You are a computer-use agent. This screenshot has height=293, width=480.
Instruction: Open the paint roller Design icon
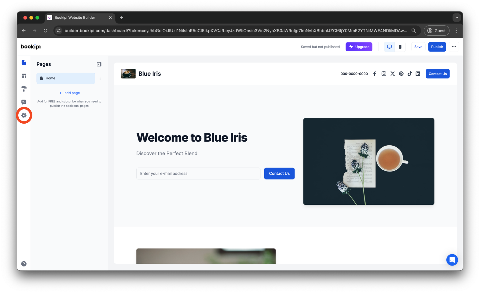(x=24, y=89)
